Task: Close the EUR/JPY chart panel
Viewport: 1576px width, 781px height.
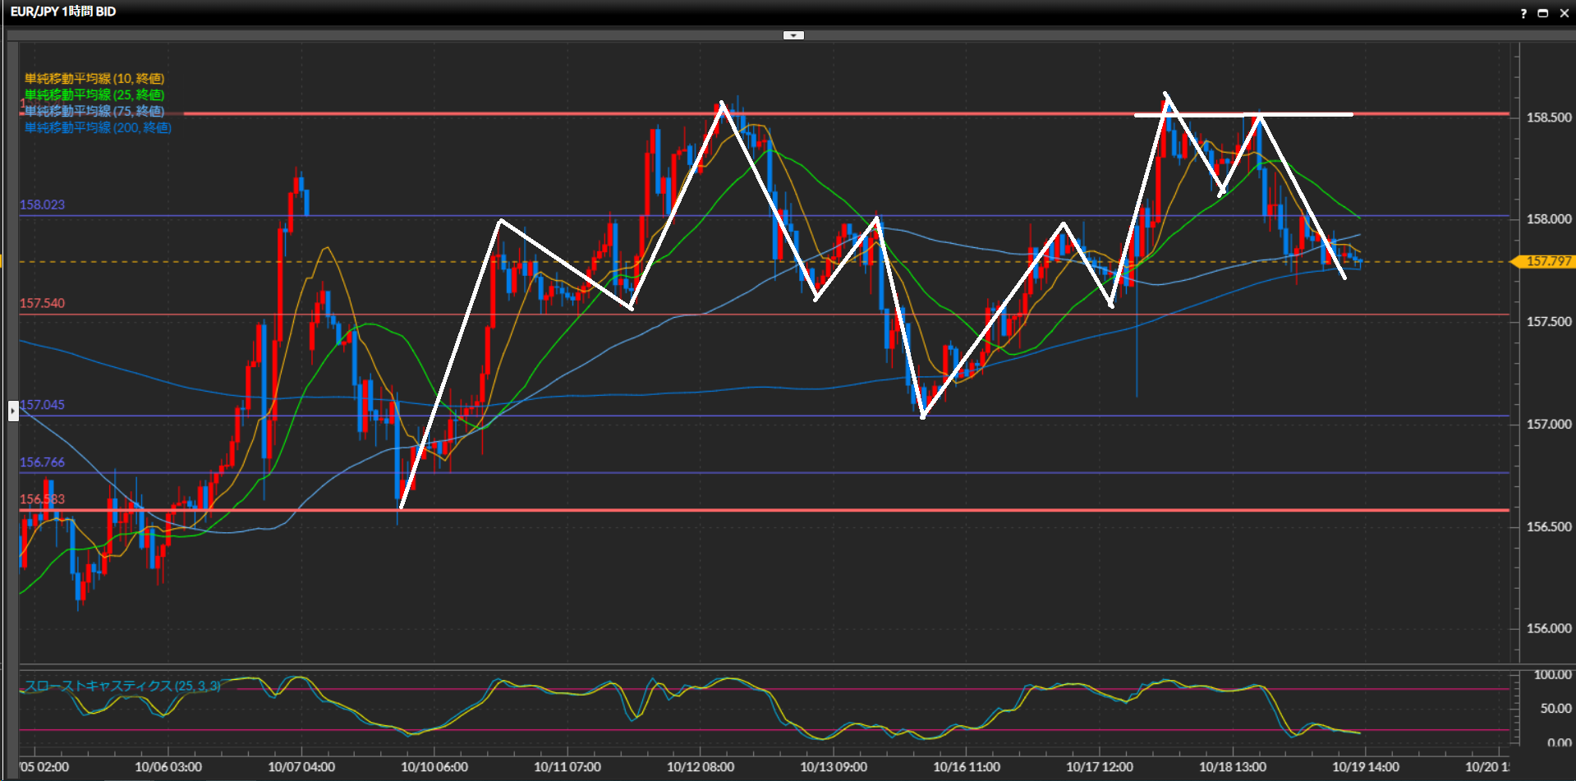Action: [1564, 13]
